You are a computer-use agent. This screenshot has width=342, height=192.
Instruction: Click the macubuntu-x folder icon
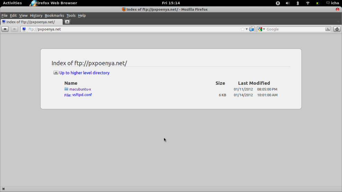pos(66,89)
